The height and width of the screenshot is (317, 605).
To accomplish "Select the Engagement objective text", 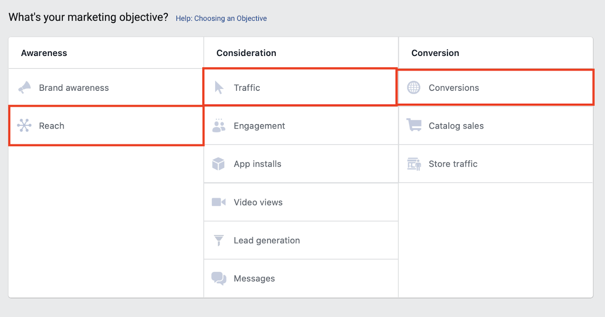I will [259, 126].
